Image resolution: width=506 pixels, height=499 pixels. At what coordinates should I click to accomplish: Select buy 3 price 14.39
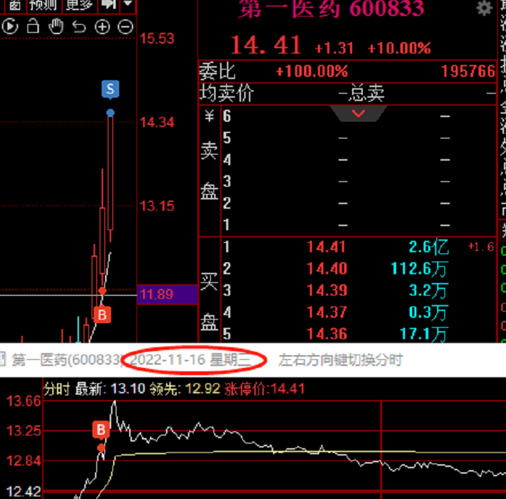[x=327, y=290]
